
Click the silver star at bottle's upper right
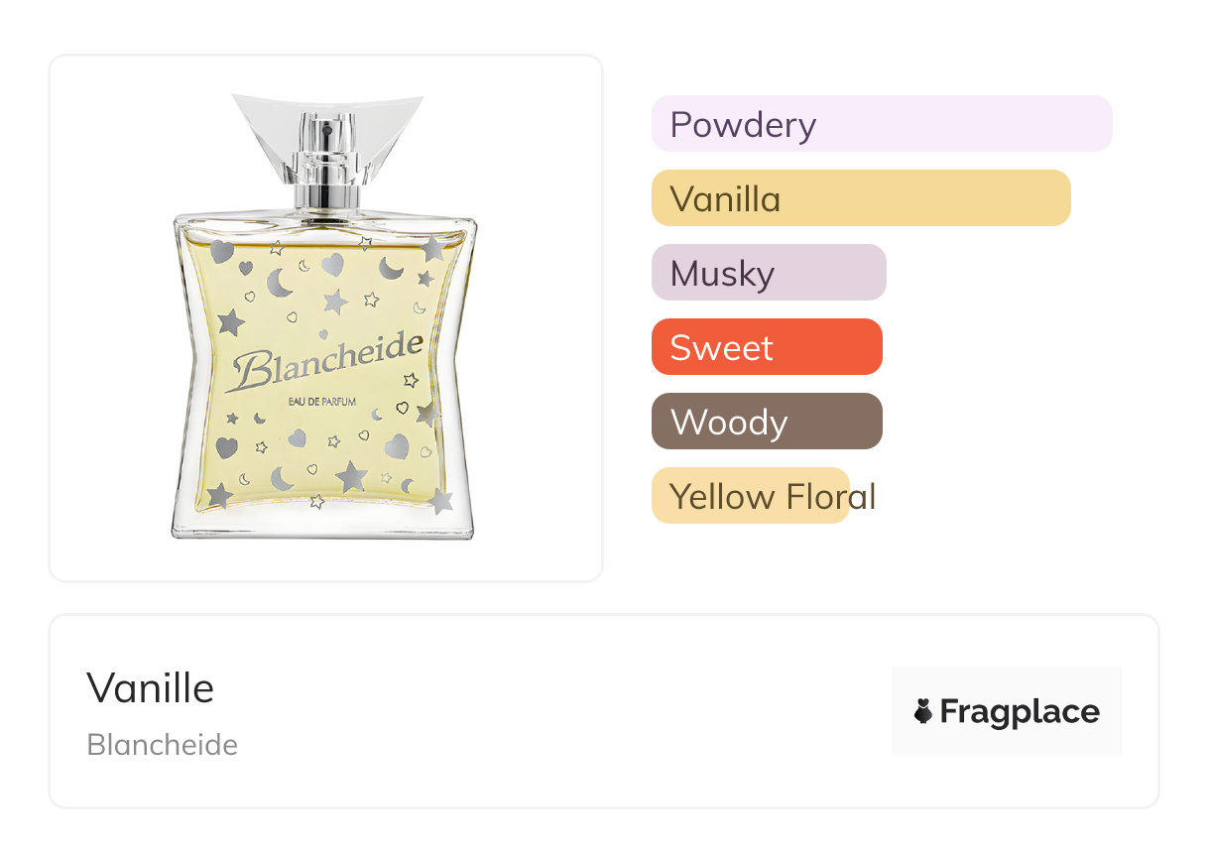pyautogui.click(x=431, y=248)
